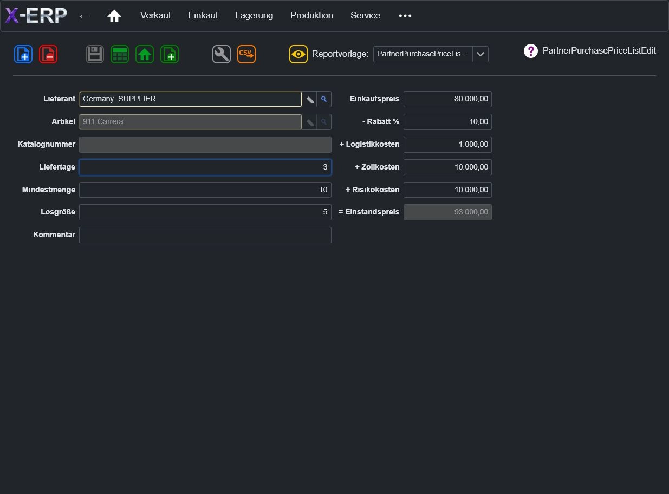Click the PartnerPurchasePriceListEdit help link
This screenshot has height=494, width=669.
pyautogui.click(x=599, y=50)
